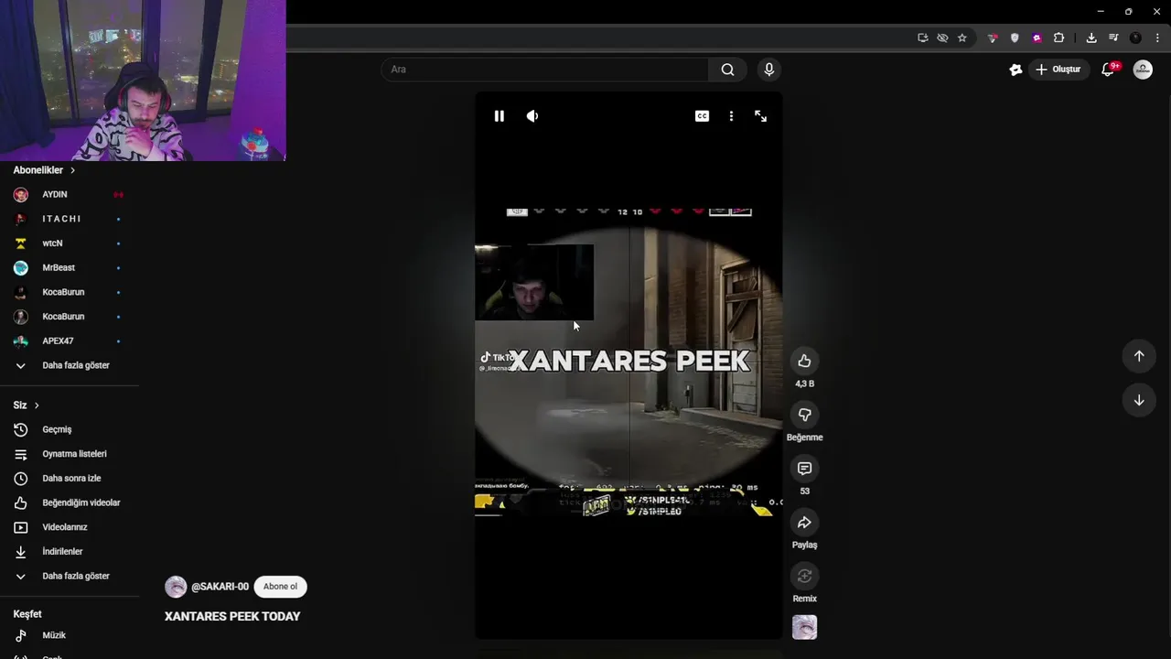
Task: Focus the Ara search field
Action: [545, 70]
